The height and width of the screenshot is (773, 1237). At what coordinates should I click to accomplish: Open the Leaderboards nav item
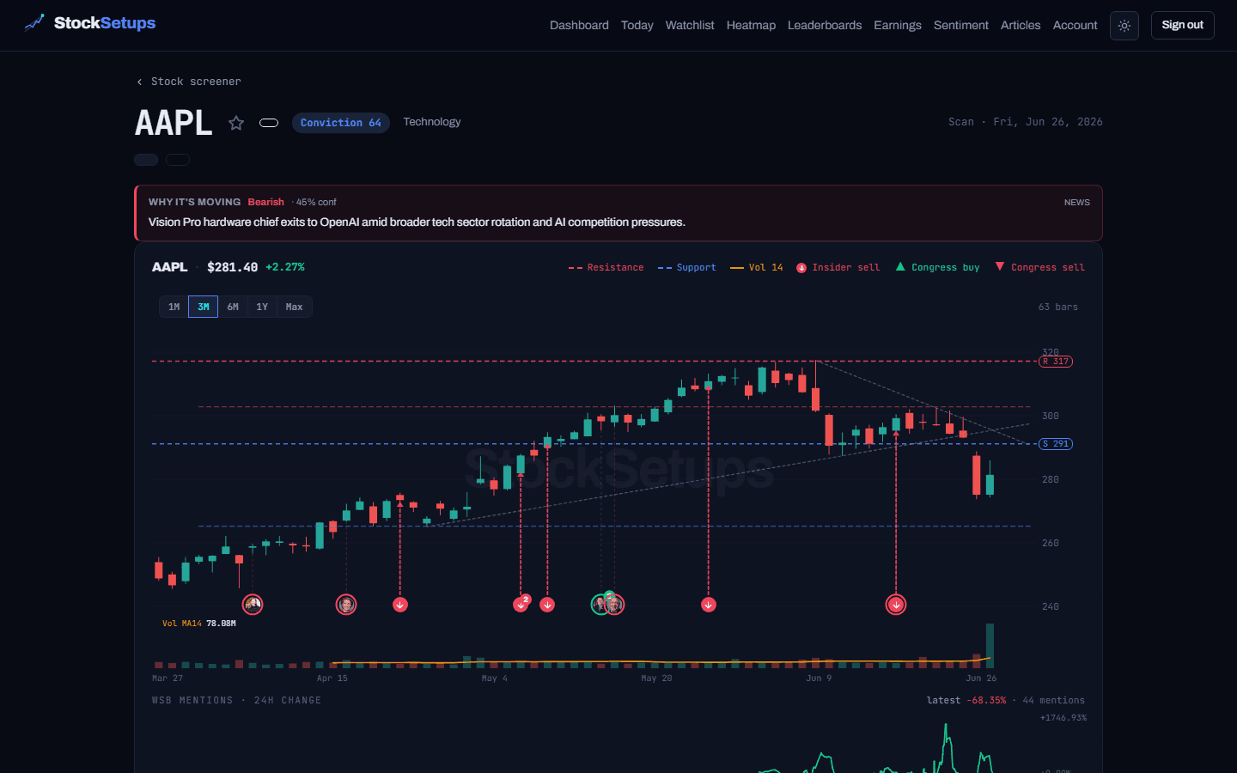825,26
